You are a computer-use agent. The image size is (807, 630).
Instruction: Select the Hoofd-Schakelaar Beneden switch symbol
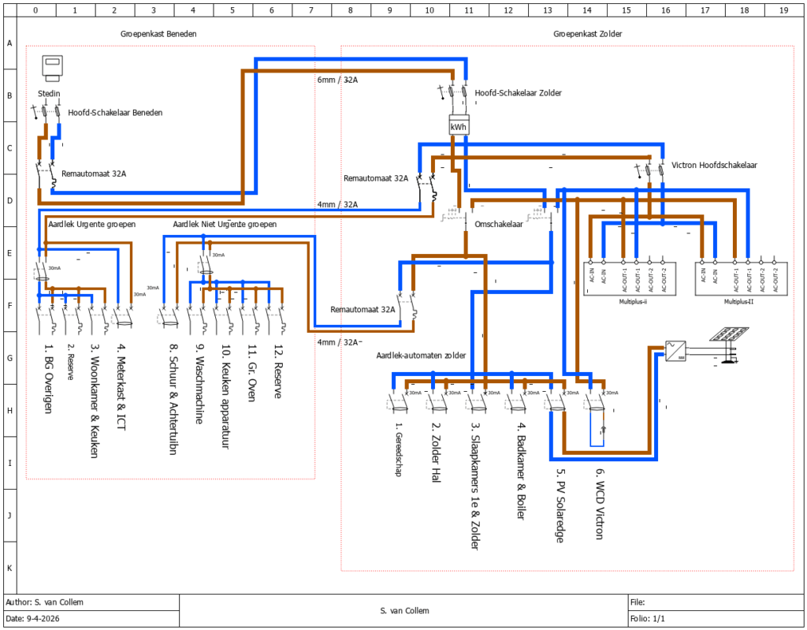[x=46, y=113]
